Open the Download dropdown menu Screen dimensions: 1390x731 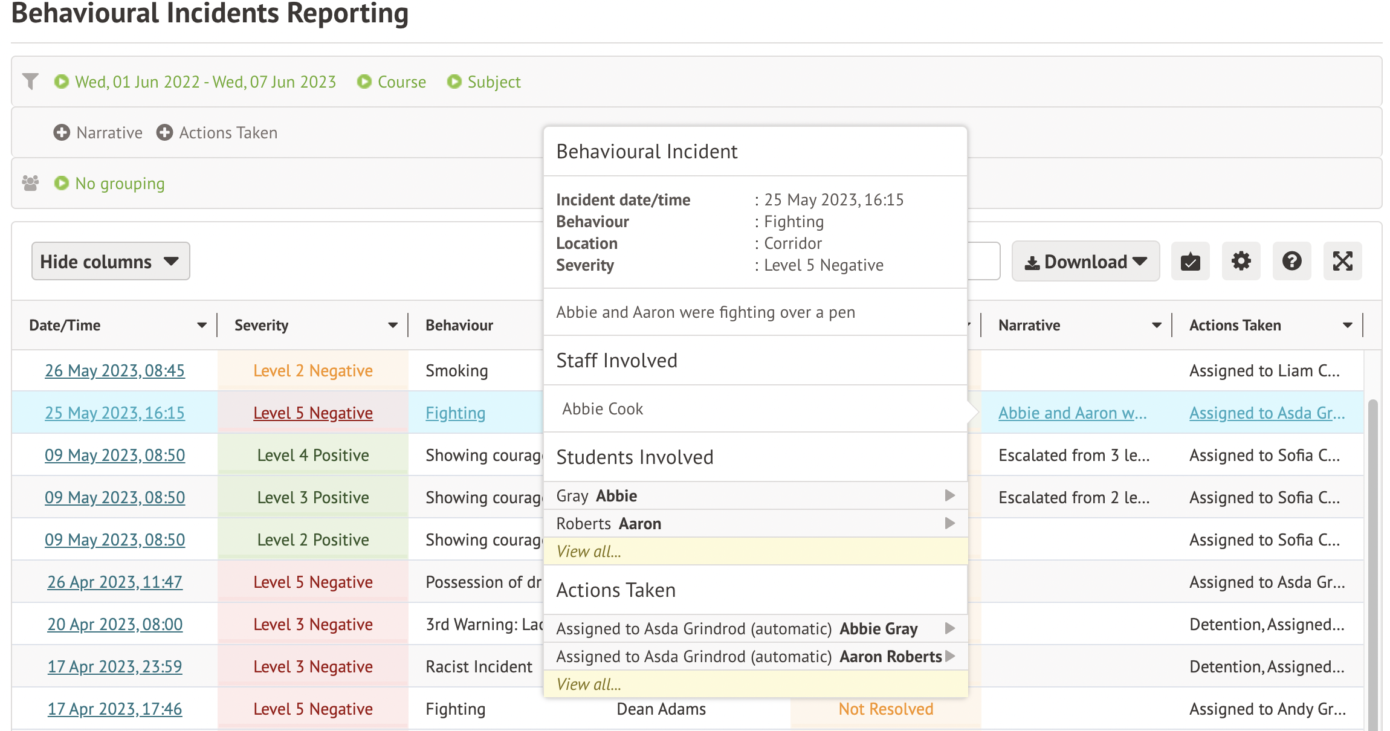coord(1085,262)
